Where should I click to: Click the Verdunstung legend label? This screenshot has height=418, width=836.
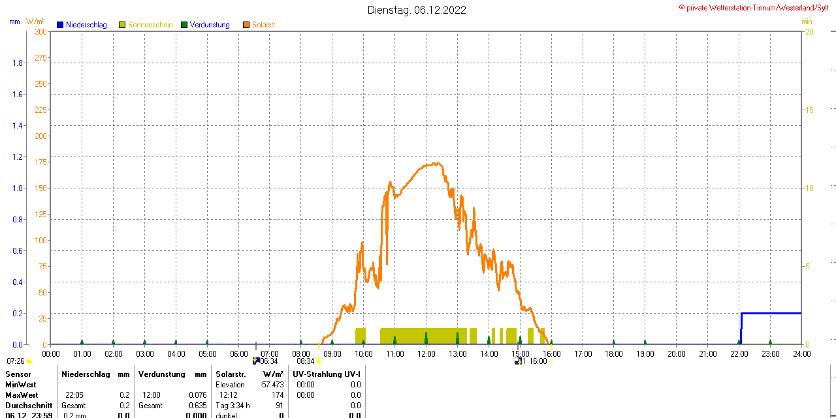(x=210, y=25)
